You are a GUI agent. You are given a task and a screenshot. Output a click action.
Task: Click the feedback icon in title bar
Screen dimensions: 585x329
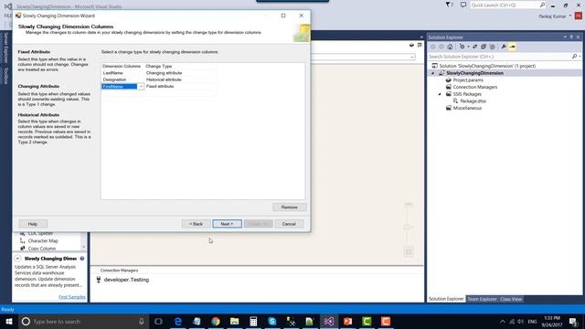click(x=463, y=5)
